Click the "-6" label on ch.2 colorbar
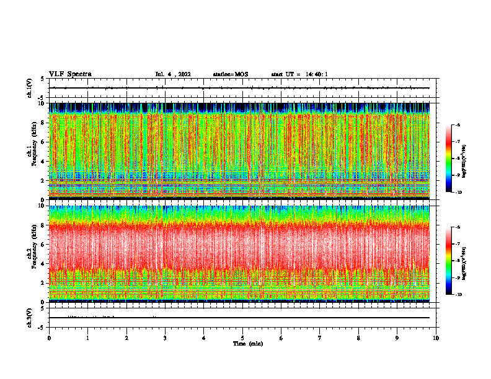 point(458,227)
